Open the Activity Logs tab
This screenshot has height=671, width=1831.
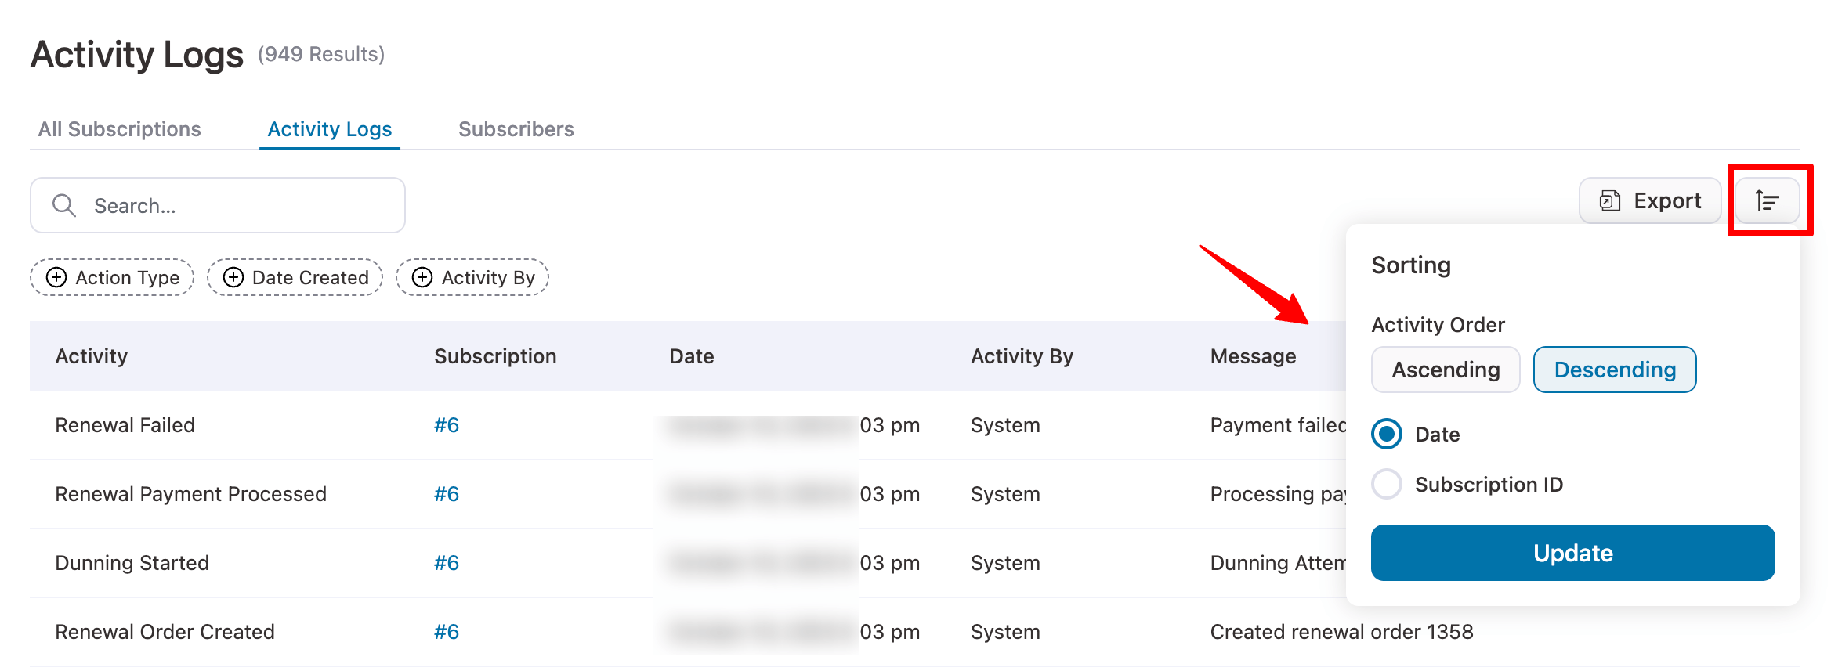pyautogui.click(x=330, y=129)
